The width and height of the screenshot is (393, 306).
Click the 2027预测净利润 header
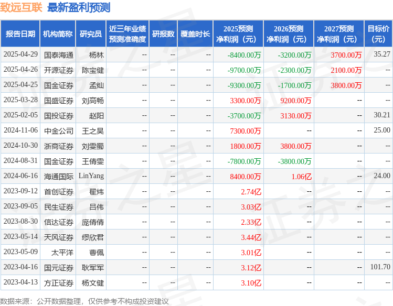tap(339, 34)
